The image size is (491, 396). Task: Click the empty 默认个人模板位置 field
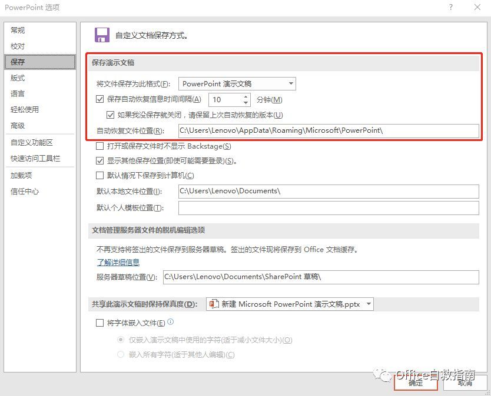[x=329, y=208]
